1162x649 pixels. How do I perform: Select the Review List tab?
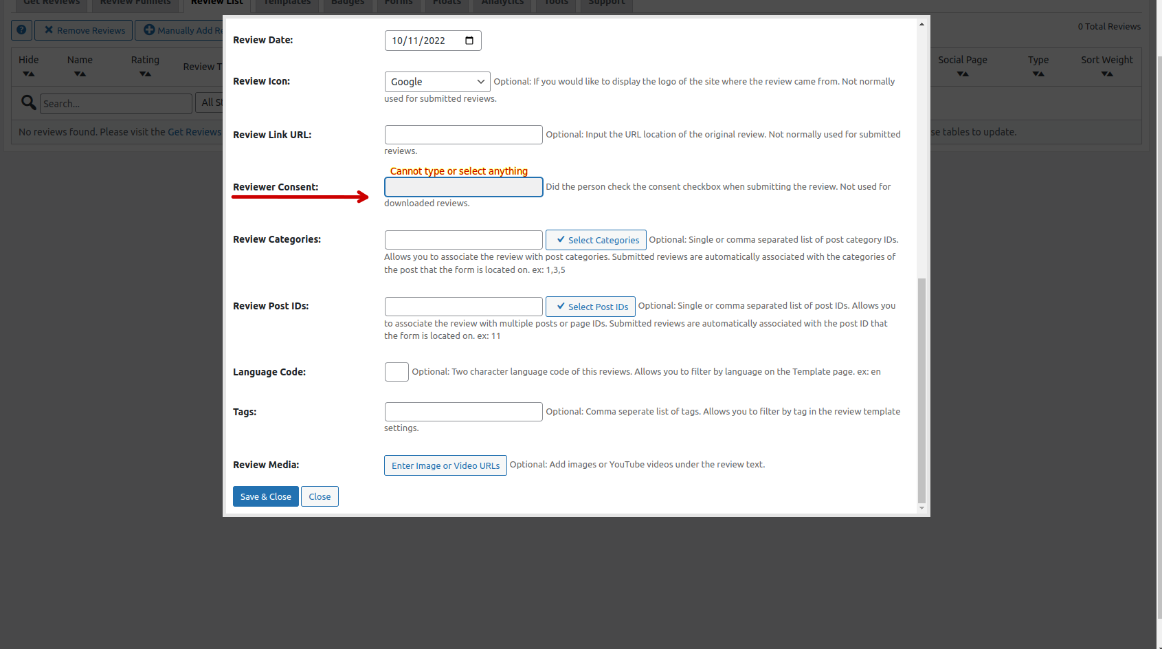[217, 4]
